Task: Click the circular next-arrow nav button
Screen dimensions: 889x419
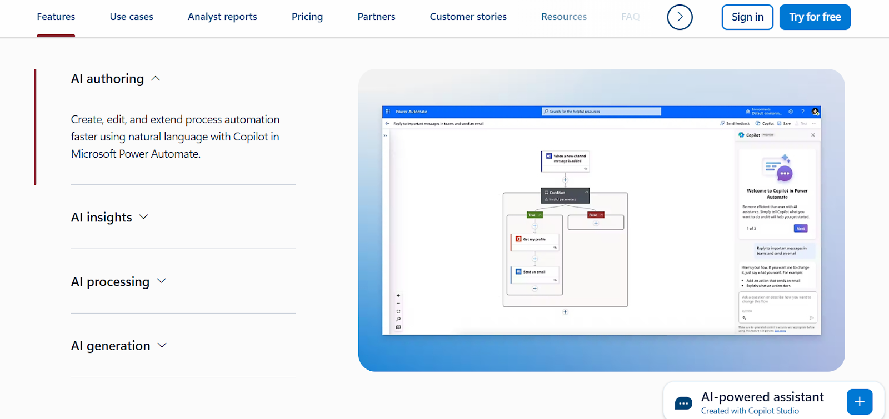Action: click(680, 17)
